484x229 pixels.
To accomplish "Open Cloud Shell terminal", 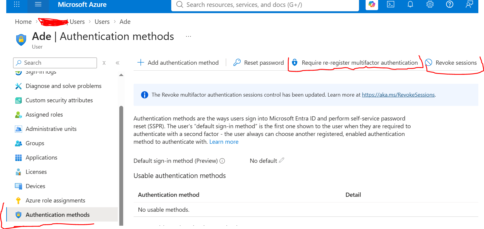I will coord(391,4).
